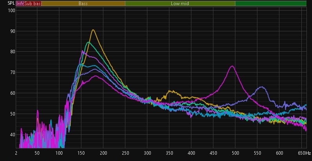Click the 60 value on SPL axis
The image size is (312, 161).
(13, 93)
